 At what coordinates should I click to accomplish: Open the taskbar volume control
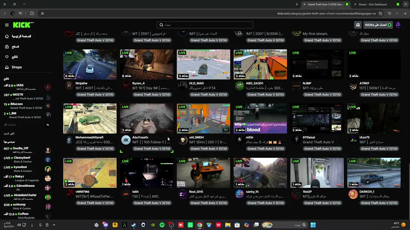pyautogui.click(x=19, y=225)
